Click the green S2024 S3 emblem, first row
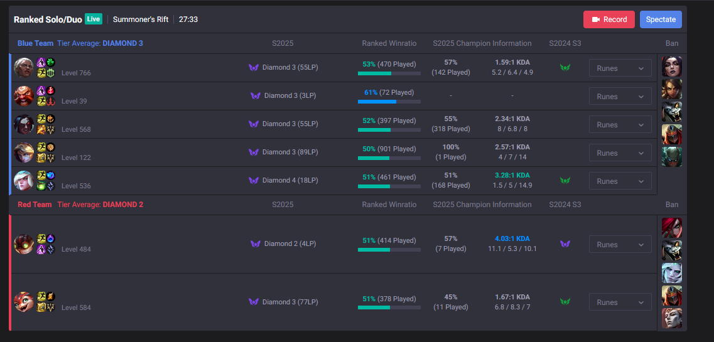Screen dimensions: 714x342 (565, 68)
